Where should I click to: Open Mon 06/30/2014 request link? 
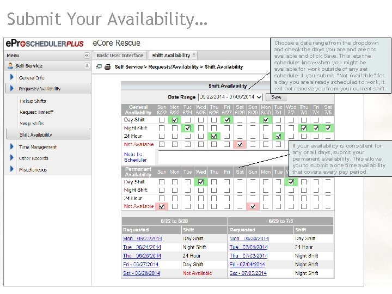point(249,238)
